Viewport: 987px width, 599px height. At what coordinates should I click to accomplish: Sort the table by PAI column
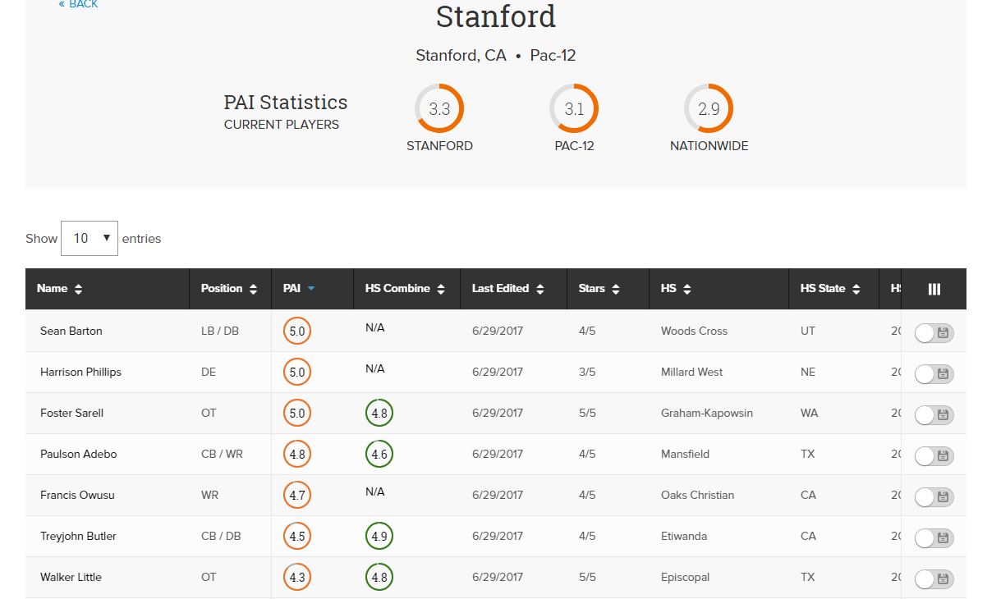[299, 289]
